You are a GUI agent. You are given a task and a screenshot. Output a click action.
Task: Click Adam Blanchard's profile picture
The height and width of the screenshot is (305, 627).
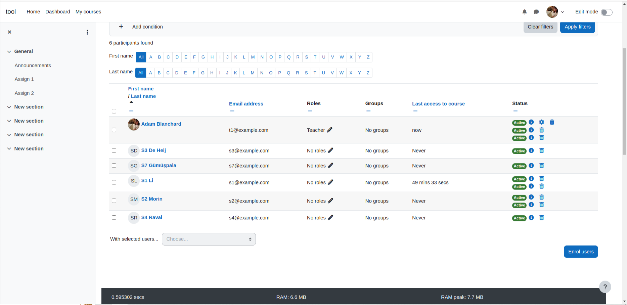coord(134,124)
